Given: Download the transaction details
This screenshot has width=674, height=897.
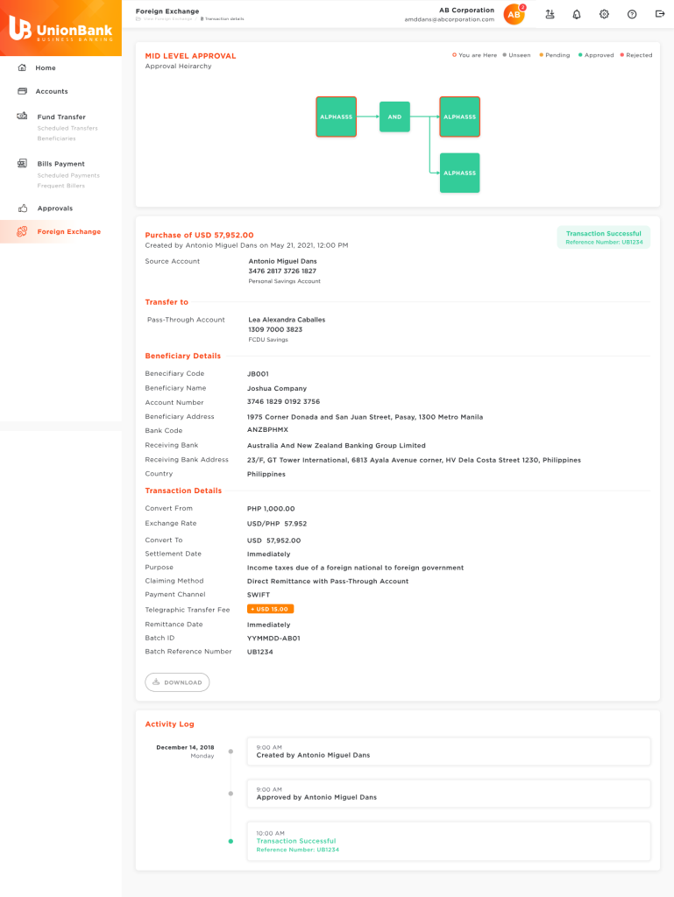Looking at the screenshot, I should tap(177, 682).
